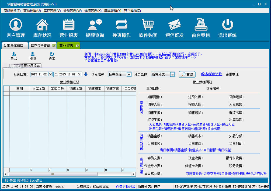The width and height of the screenshot is (271, 191).
Task: Exit the report with 退出 icon
Action: 52,56
